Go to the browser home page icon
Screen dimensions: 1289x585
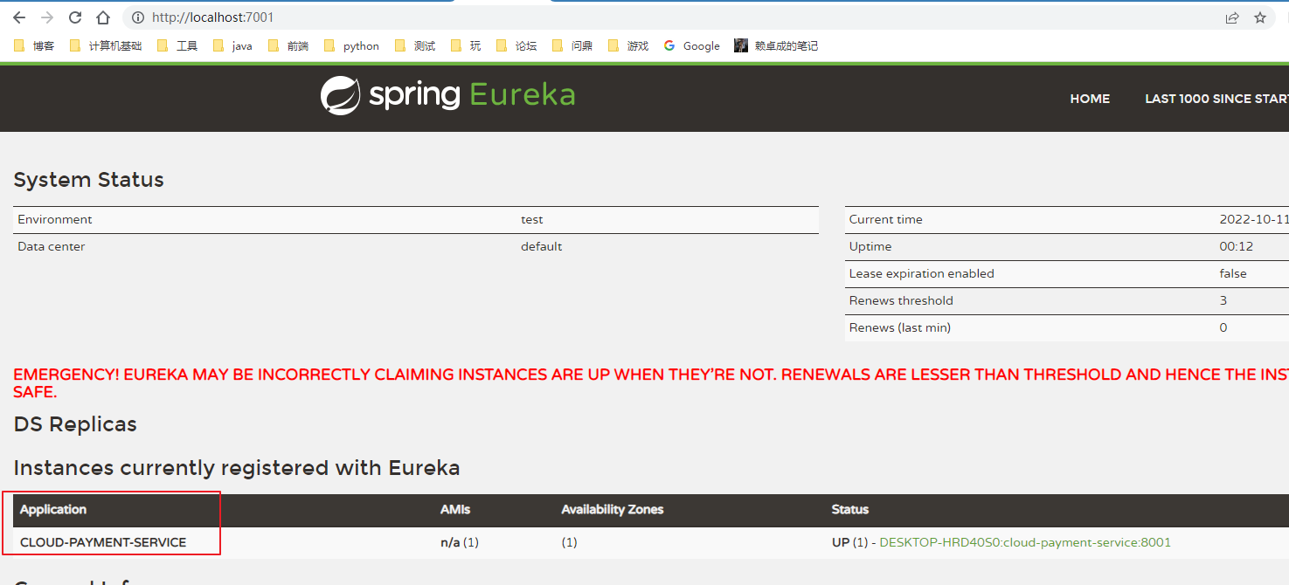[x=103, y=17]
